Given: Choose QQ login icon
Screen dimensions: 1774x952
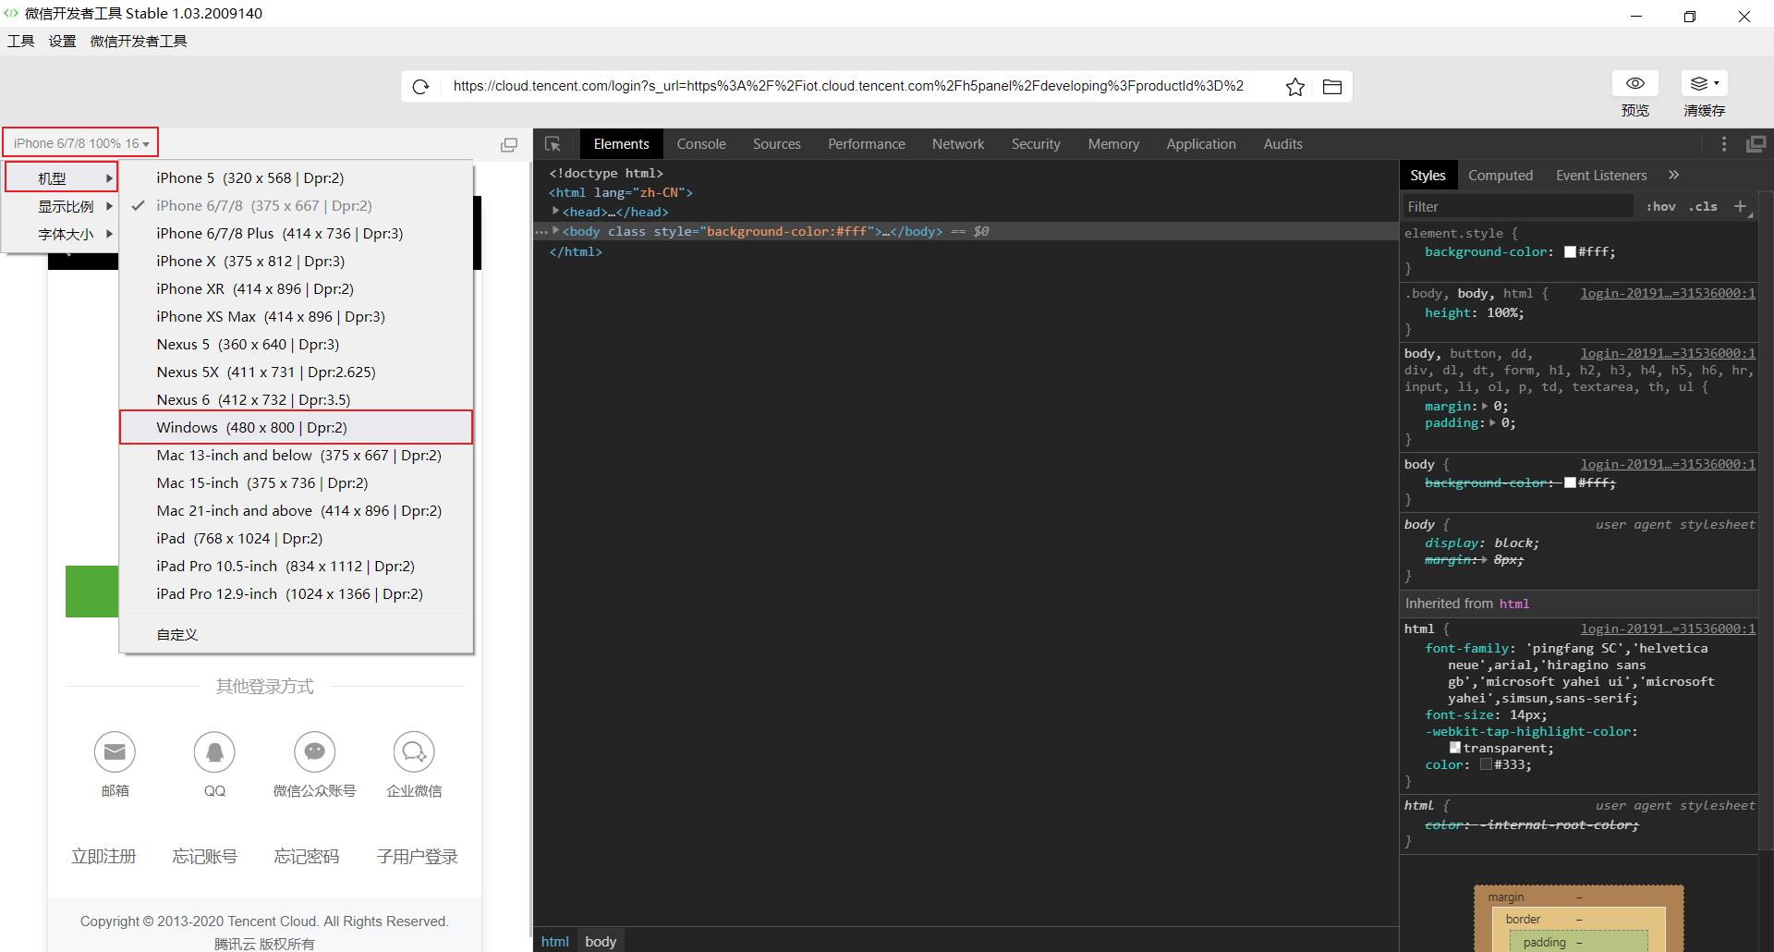Looking at the screenshot, I should pyautogui.click(x=214, y=752).
